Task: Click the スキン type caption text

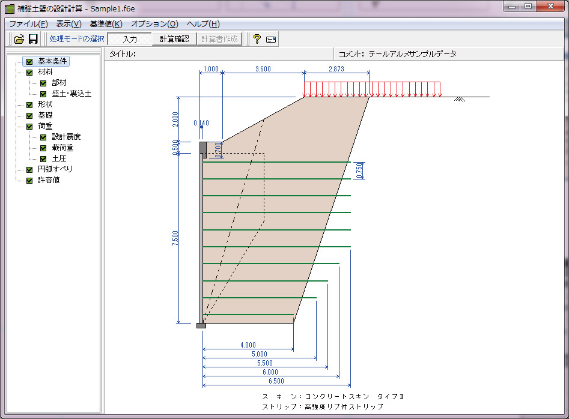Action: point(333,397)
